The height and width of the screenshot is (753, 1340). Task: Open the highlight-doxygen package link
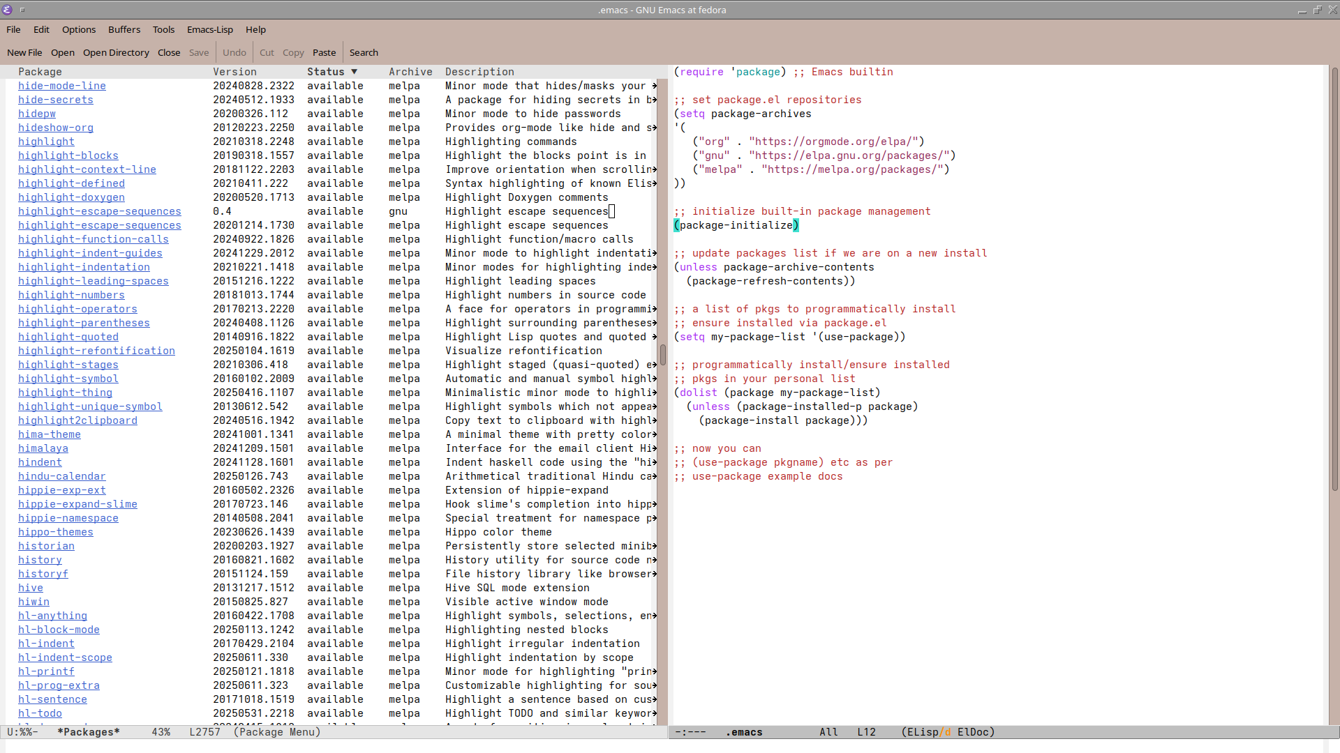click(71, 197)
